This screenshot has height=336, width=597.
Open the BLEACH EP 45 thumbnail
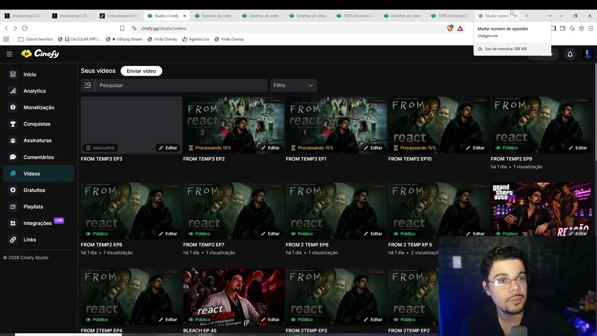tap(234, 296)
